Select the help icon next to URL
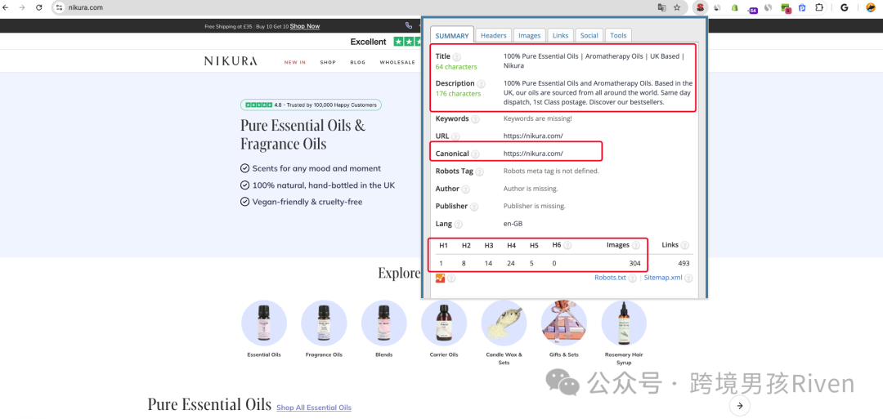 pyautogui.click(x=455, y=136)
